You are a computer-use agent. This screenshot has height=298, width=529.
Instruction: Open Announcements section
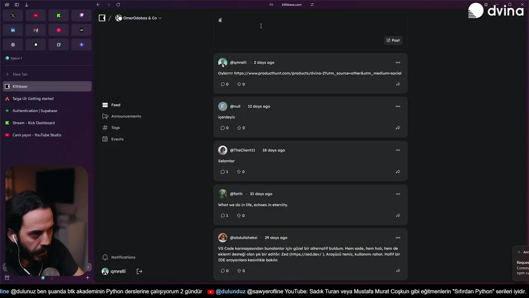point(122,116)
